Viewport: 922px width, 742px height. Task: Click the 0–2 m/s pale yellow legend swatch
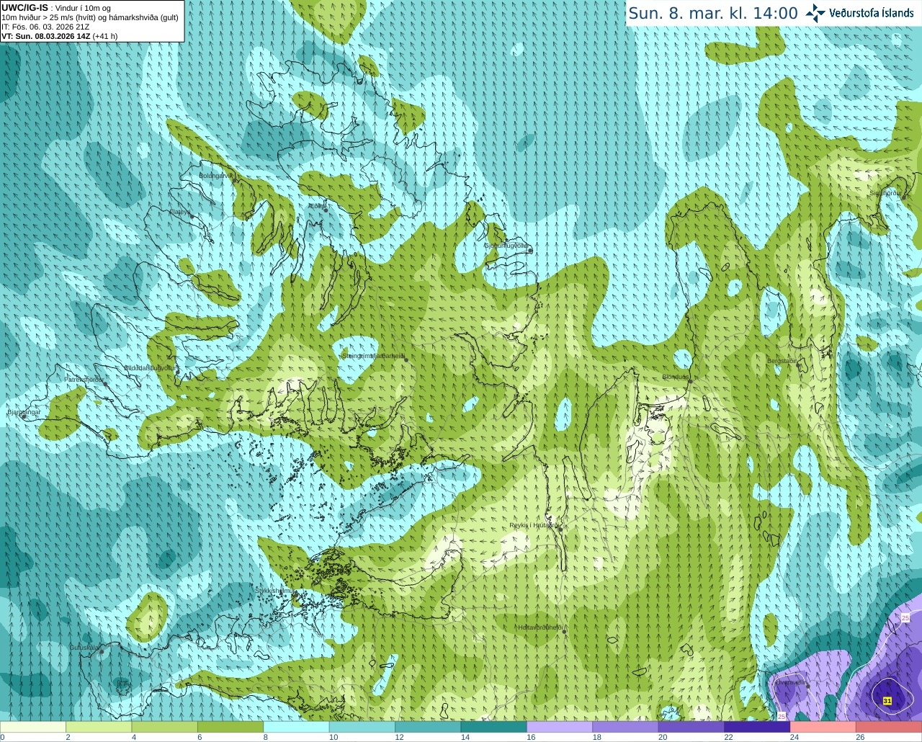click(33, 727)
